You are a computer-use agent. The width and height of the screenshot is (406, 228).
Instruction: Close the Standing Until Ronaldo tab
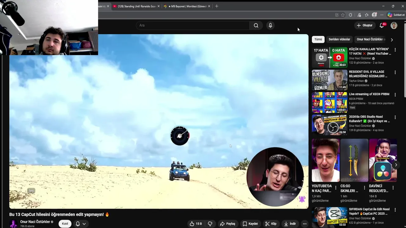point(159,6)
